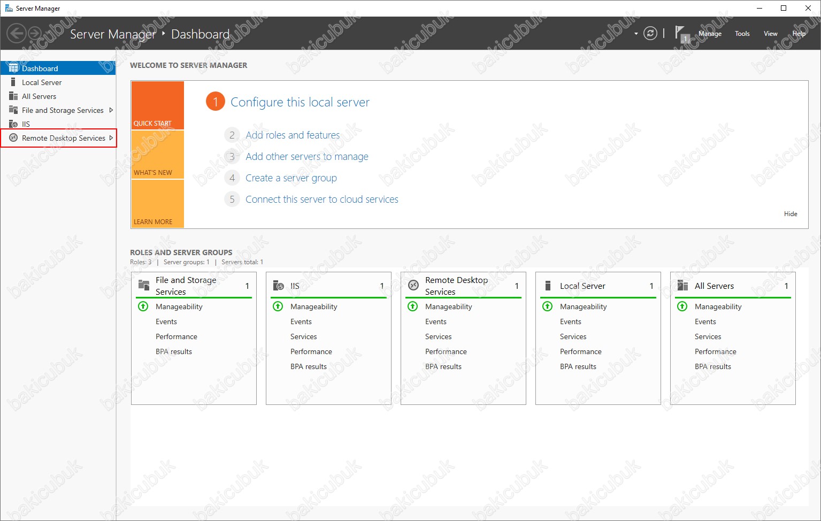Open the View menu
Screen dimensions: 821x521
click(x=770, y=34)
